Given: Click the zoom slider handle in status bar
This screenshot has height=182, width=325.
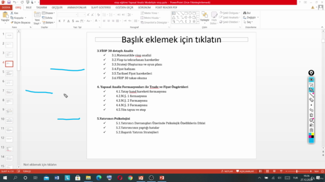Looking at the screenshot, I should pyautogui.click(x=297, y=171).
